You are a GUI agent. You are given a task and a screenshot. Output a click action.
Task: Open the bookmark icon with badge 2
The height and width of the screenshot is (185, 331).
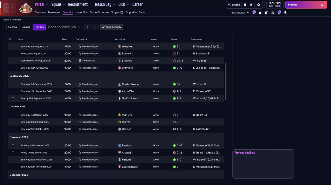[279, 12]
